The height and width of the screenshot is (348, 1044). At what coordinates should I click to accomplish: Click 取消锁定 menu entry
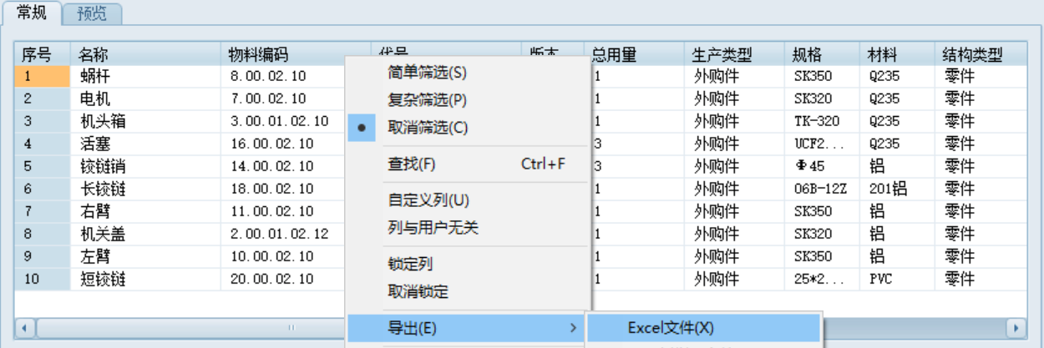418,292
